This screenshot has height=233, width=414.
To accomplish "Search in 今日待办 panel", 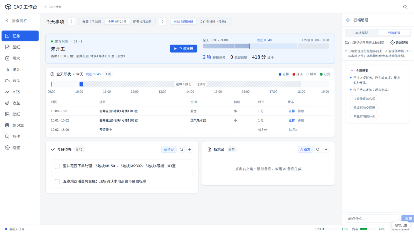I will pos(181,149).
